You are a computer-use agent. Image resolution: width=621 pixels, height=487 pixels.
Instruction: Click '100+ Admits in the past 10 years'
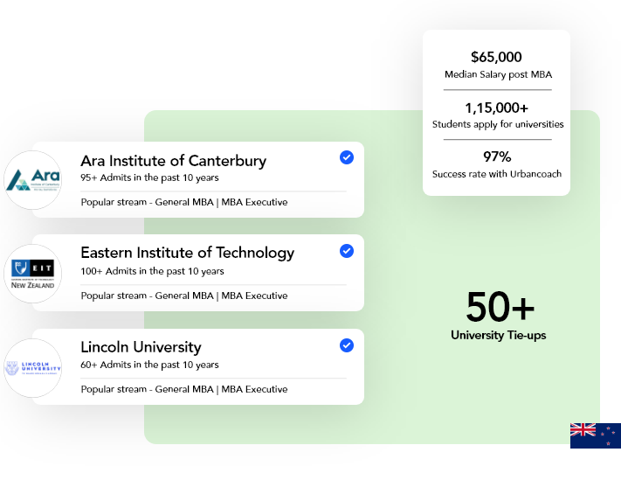pyautogui.click(x=153, y=271)
